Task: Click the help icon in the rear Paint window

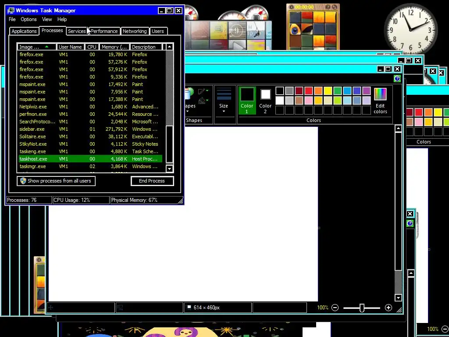Action: click(410, 223)
